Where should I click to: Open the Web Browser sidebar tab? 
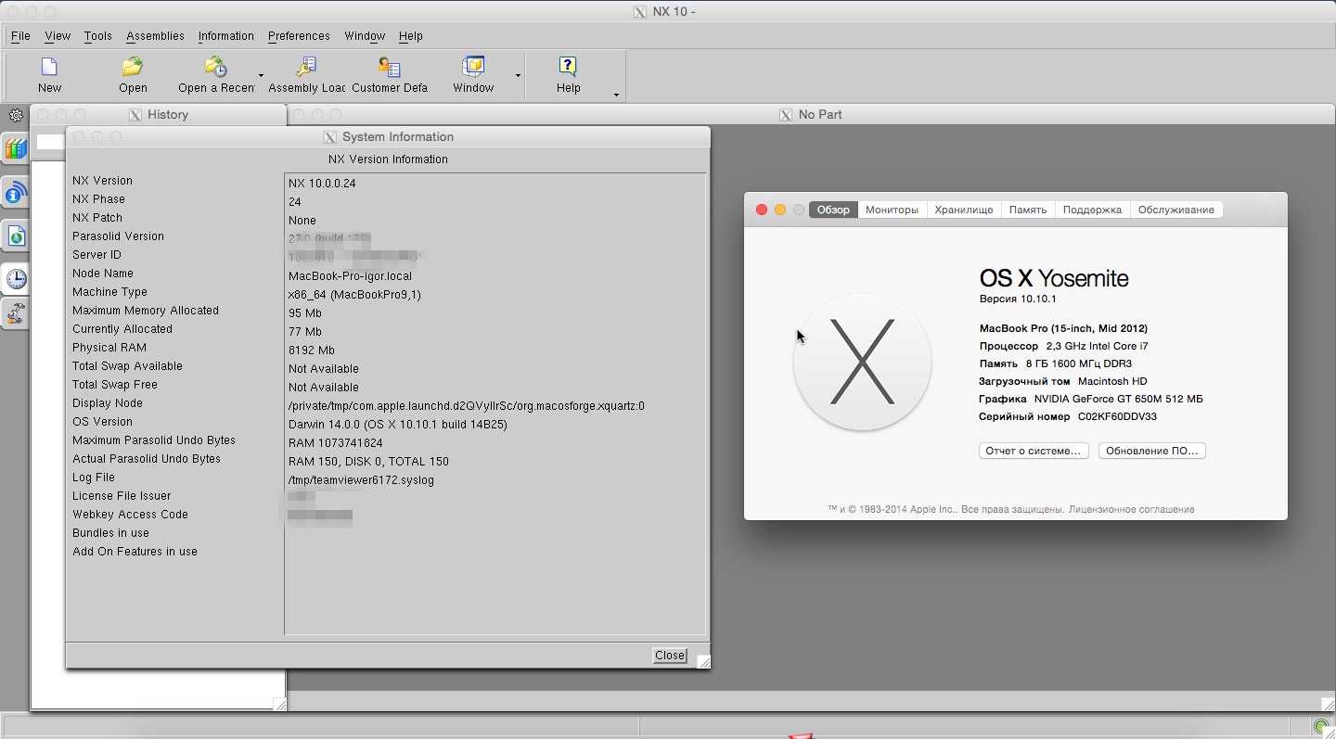pos(16,236)
